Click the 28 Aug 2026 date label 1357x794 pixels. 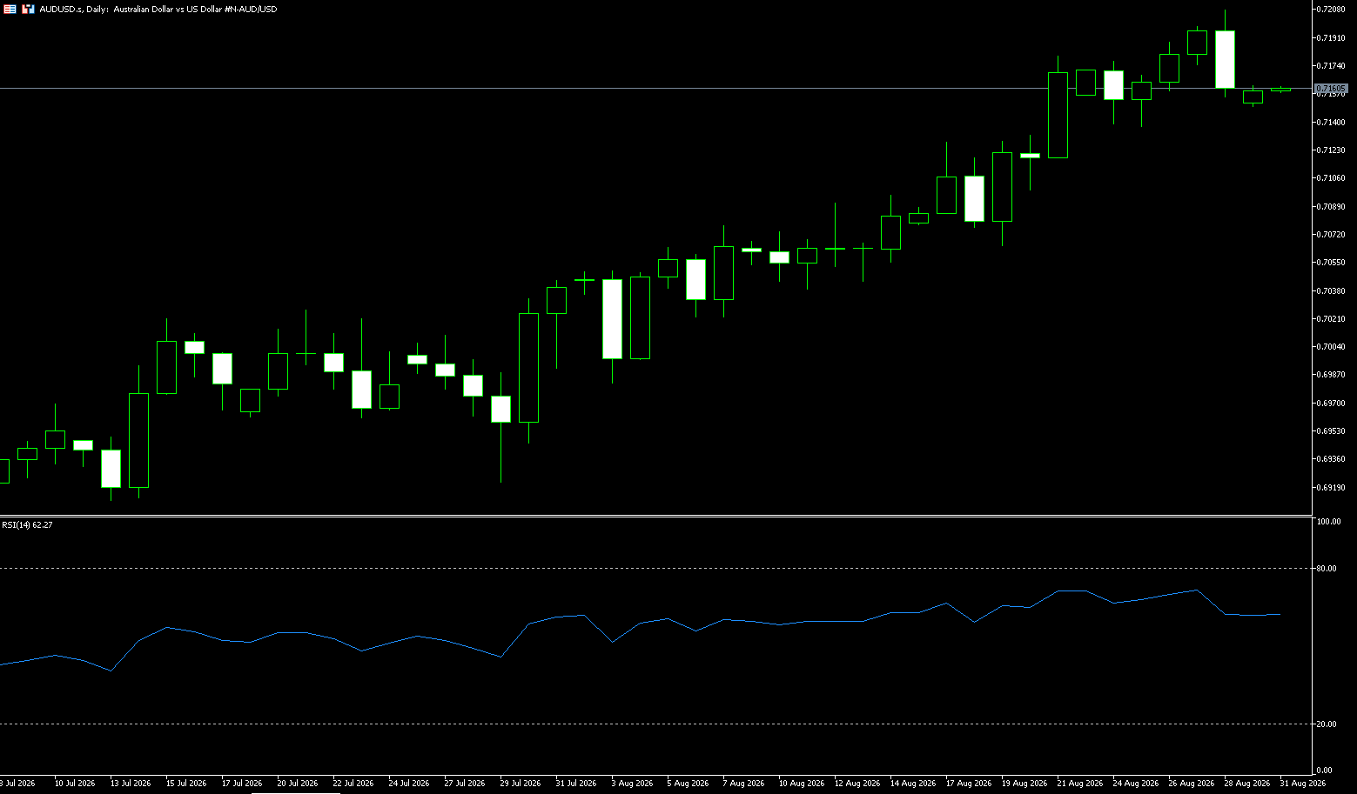tap(1246, 784)
